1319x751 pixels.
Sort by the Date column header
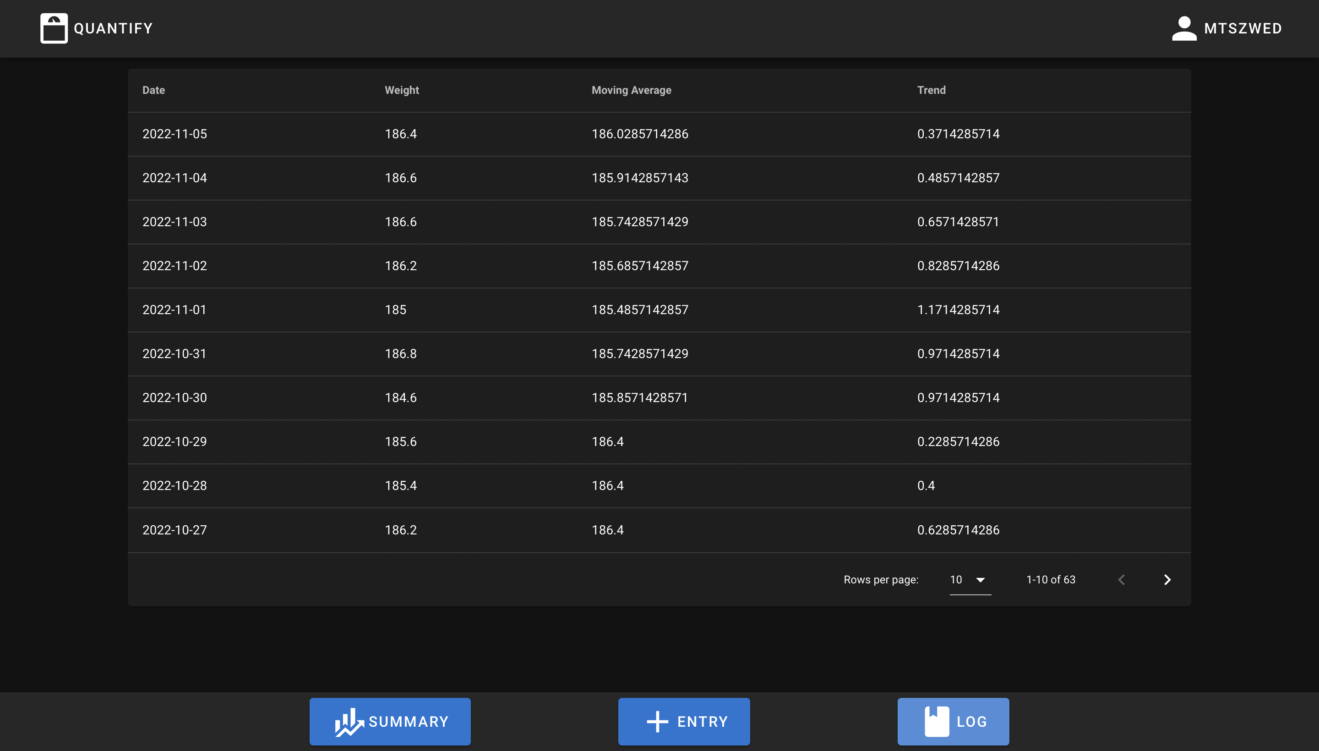point(154,90)
